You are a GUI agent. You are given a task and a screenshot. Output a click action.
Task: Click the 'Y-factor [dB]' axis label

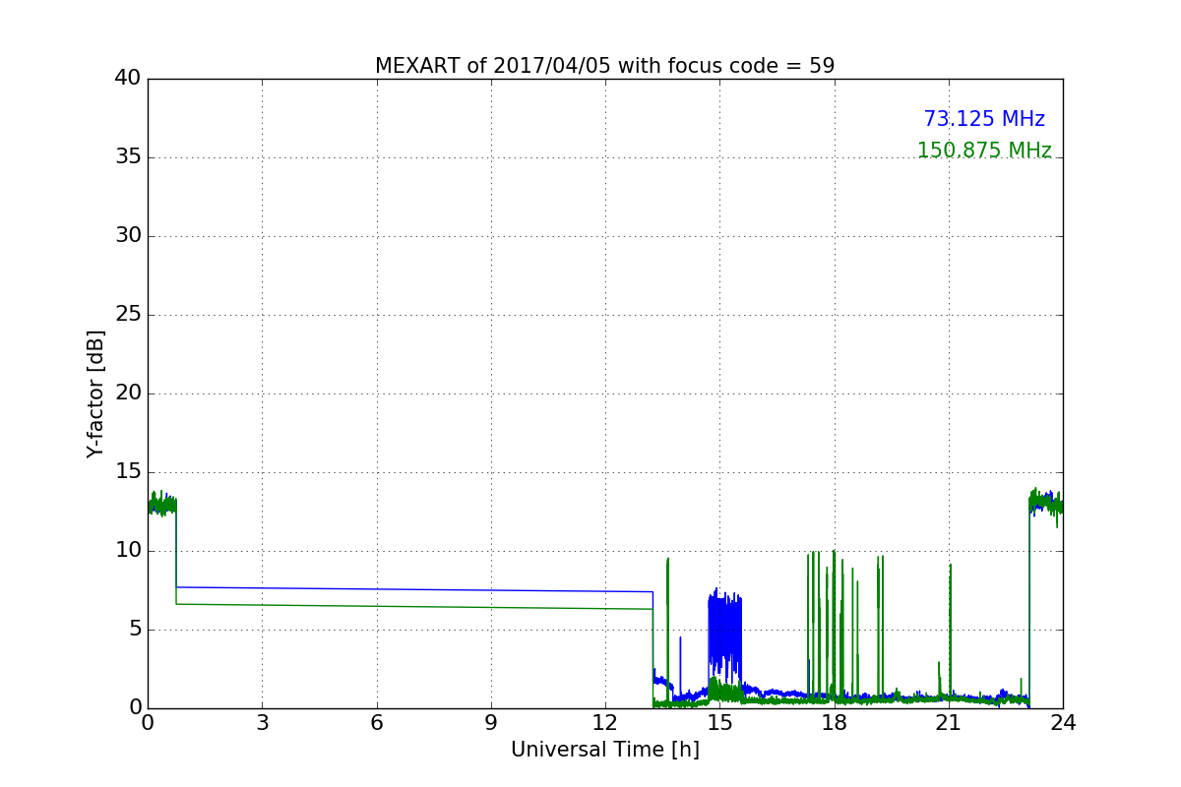pyautogui.click(x=95, y=393)
